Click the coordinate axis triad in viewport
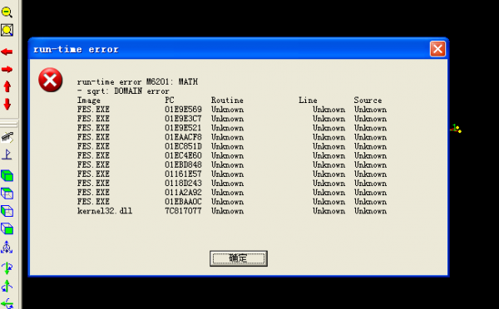Viewport: 499px width, 309px height. coord(456,129)
